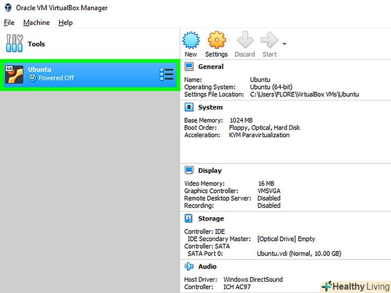Click the [Optical Drive] Empty entry

286,239
